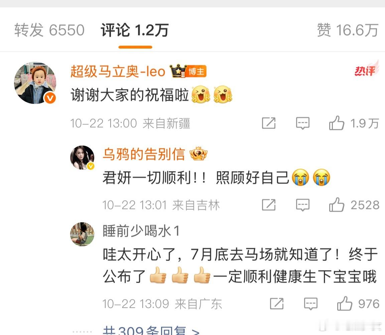Viewport: 385px width, 335px height.
Task: Tap the avatar of 睡前少喝水1
Action: point(82,234)
